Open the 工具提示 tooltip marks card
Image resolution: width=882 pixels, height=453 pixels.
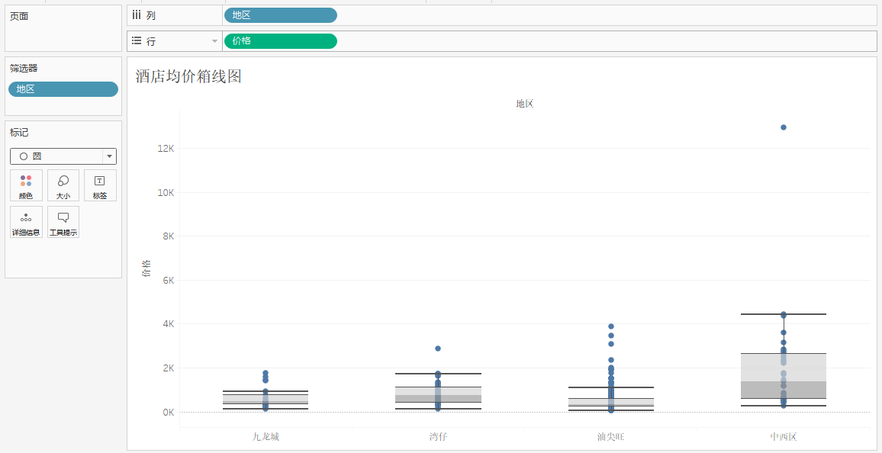[x=63, y=222]
